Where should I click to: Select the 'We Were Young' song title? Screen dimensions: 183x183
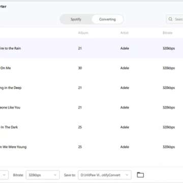(x=13, y=147)
